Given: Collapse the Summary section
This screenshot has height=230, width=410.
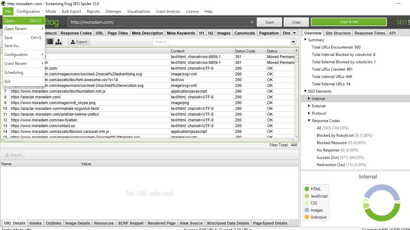Looking at the screenshot, I should (x=305, y=40).
